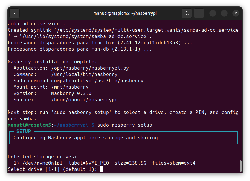Click the terminal scrollbar thumb

pyautogui.click(x=240, y=166)
